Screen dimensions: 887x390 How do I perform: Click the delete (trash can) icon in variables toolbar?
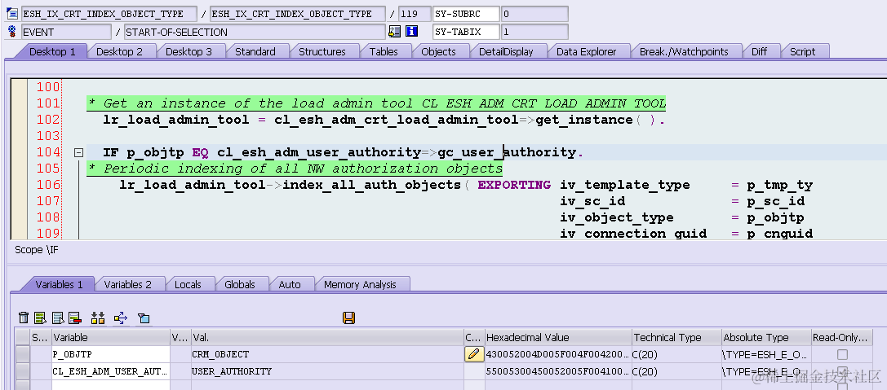[23, 318]
